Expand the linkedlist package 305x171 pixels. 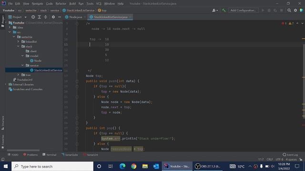(x=18, y=41)
